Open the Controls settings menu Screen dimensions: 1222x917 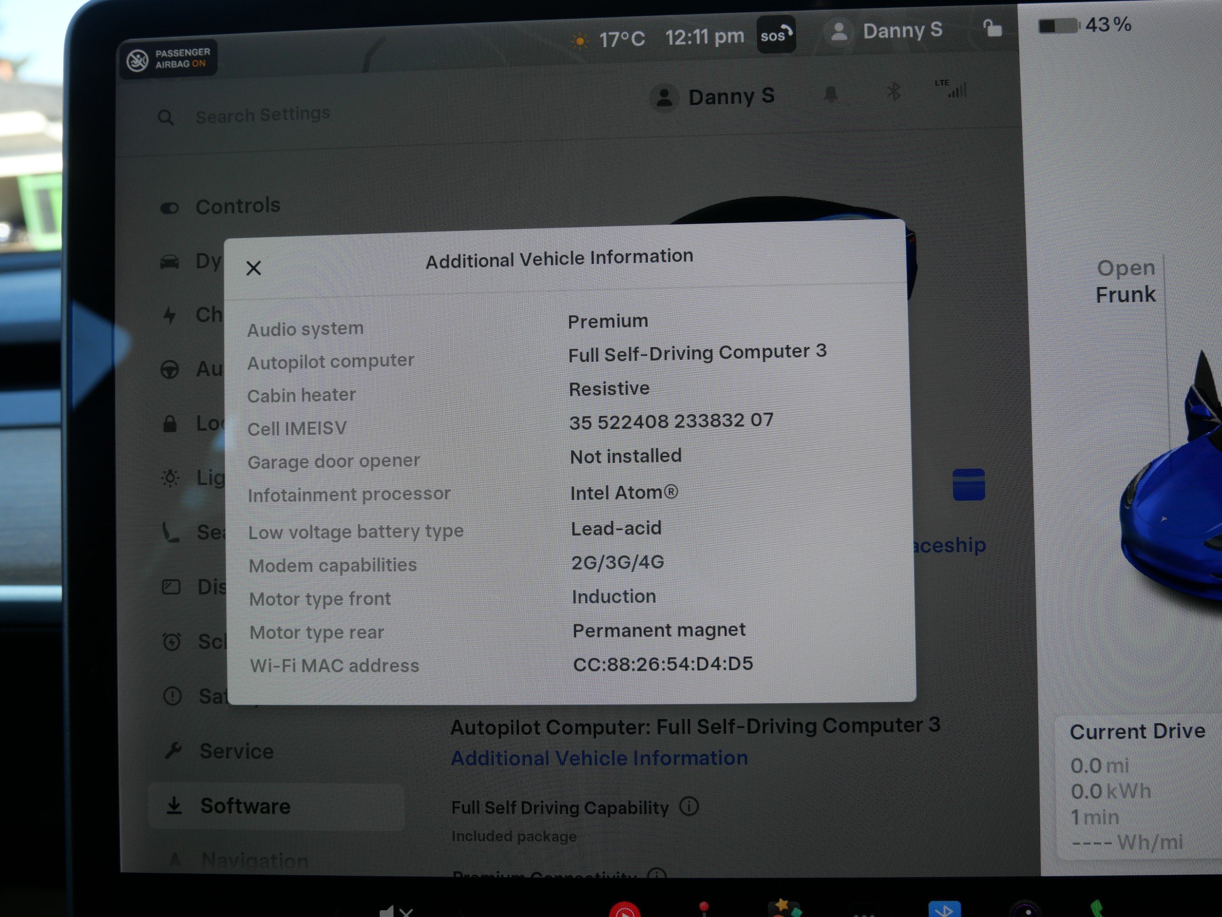(238, 206)
